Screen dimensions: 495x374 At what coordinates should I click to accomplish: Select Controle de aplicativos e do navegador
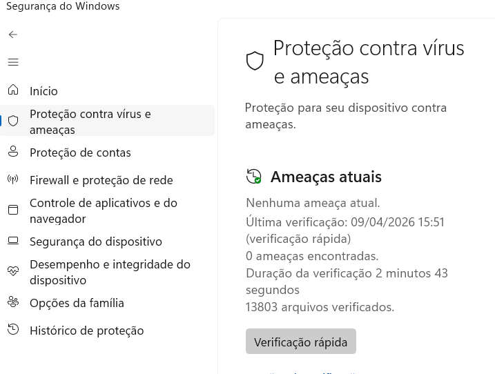104,210
